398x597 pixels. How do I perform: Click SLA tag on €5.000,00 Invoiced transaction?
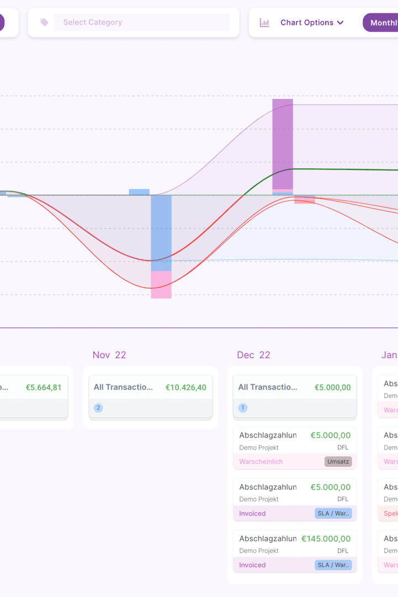[x=333, y=513]
